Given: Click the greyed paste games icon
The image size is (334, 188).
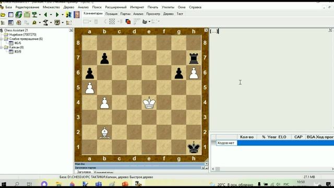Looking at the screenshot, I should click(27, 22).
